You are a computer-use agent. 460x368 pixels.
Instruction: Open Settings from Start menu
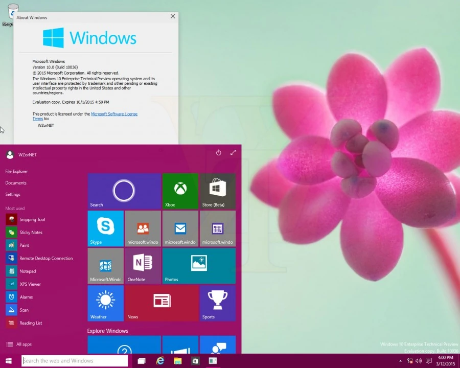coord(13,194)
